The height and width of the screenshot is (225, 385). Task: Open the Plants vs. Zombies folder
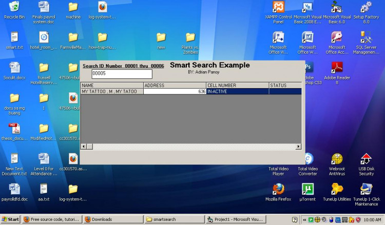coord(190,37)
